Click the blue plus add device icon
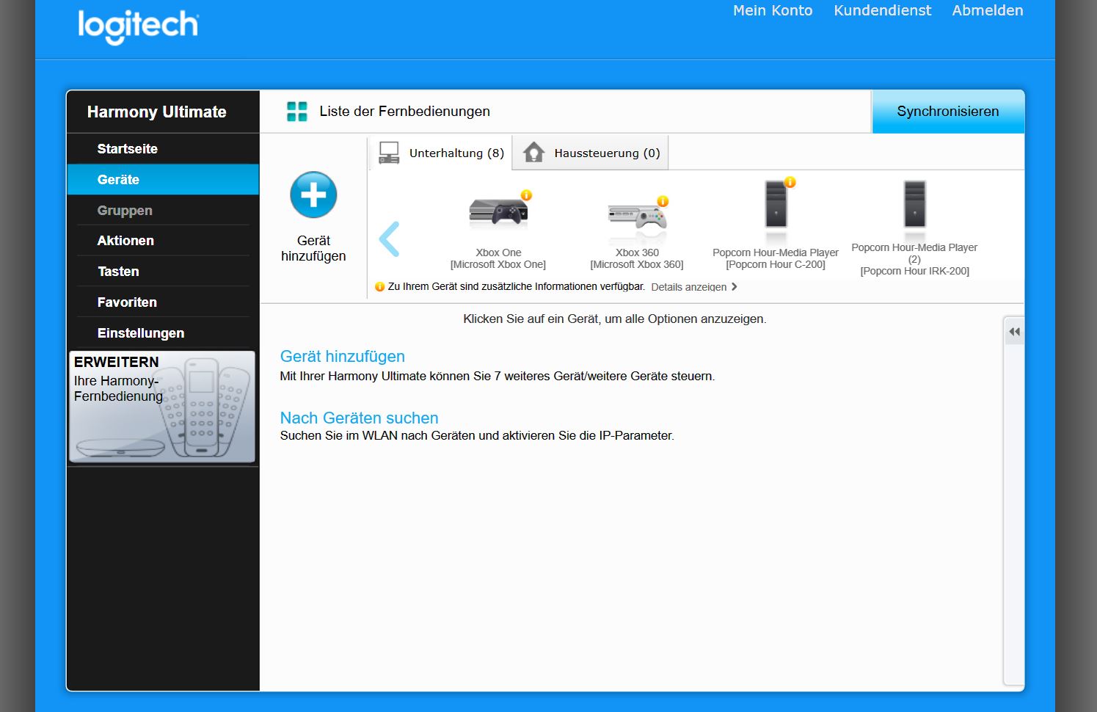Image resolution: width=1097 pixels, height=712 pixels. coord(313,195)
